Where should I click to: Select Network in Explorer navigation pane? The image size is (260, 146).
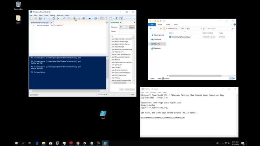(156, 48)
